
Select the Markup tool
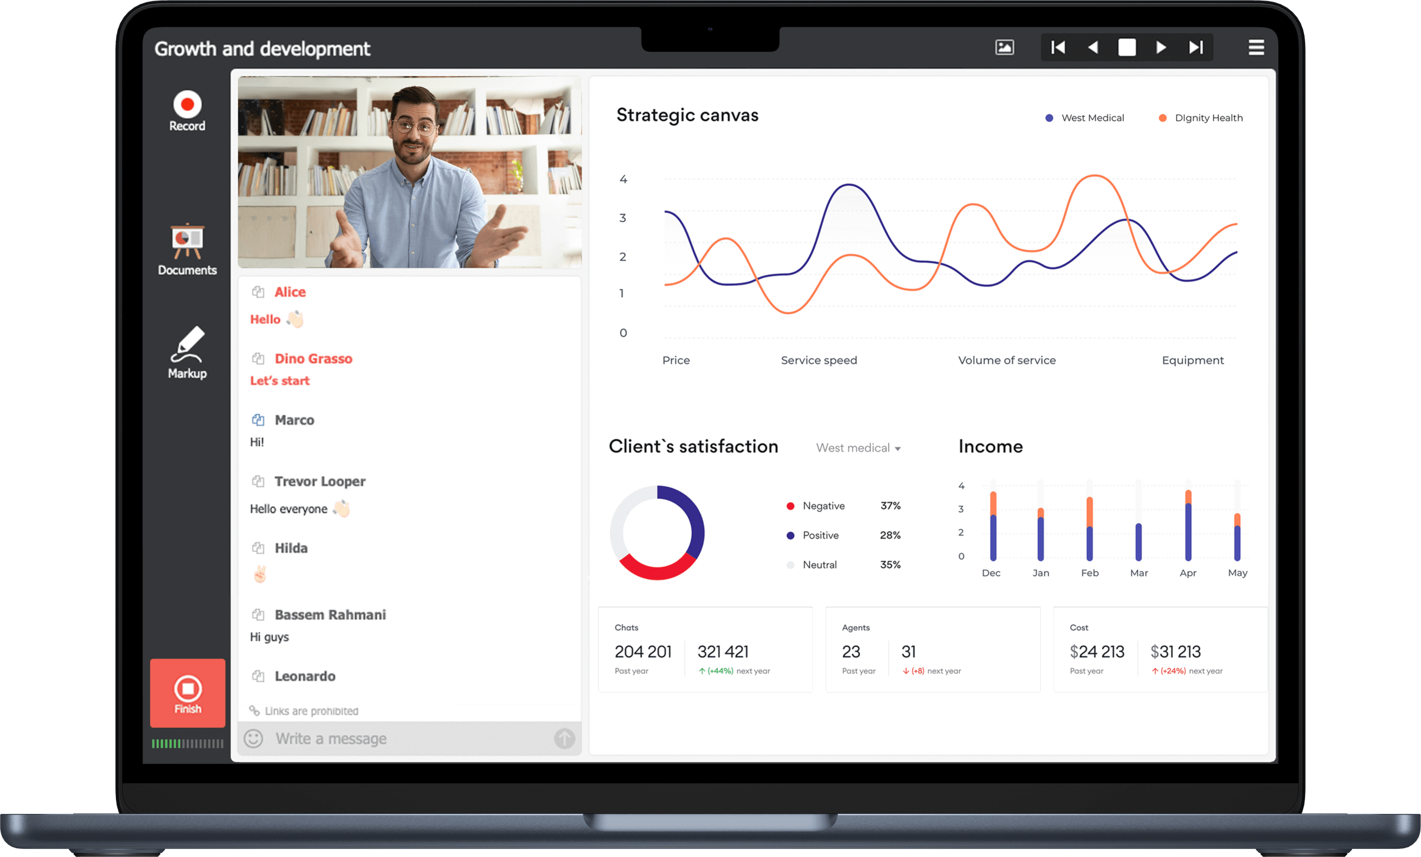coord(187,352)
